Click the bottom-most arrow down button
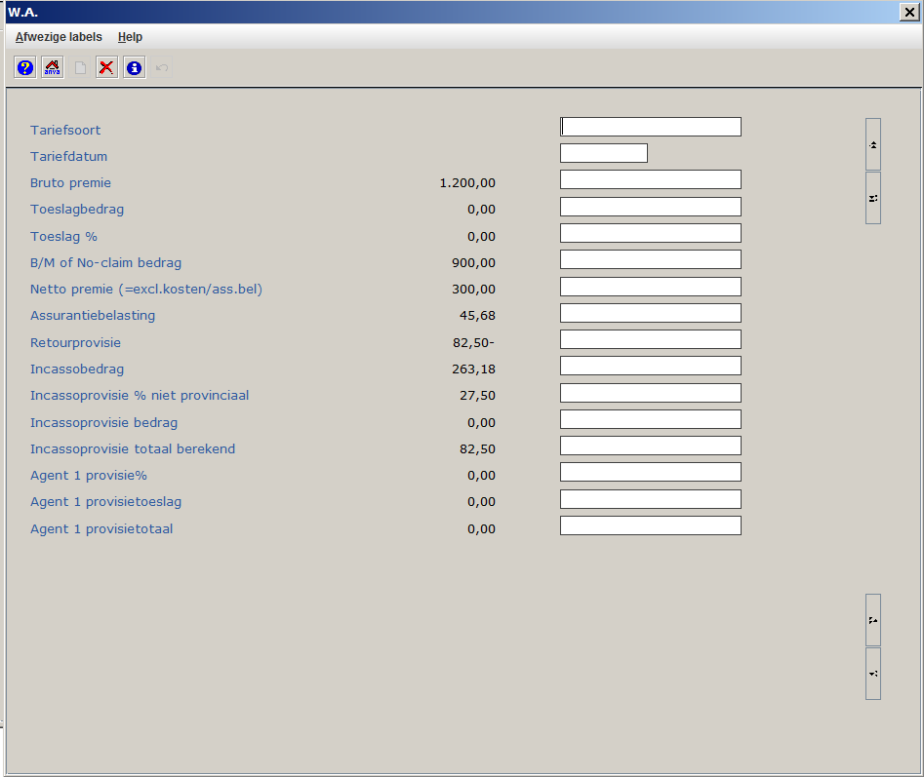 872,674
